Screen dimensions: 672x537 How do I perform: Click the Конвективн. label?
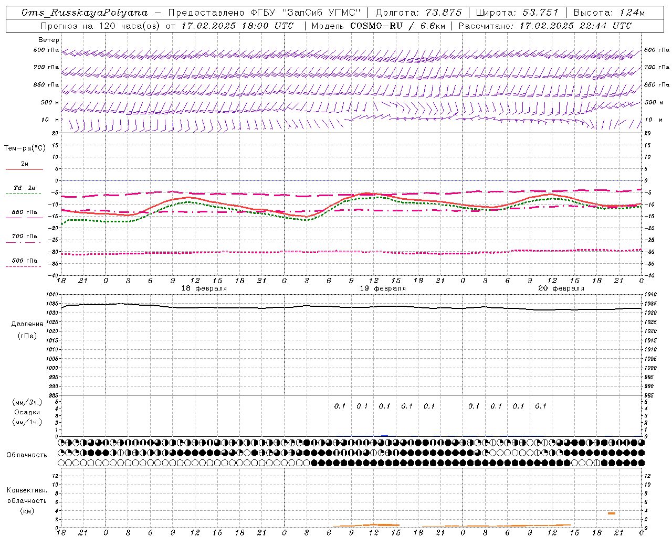(x=27, y=490)
